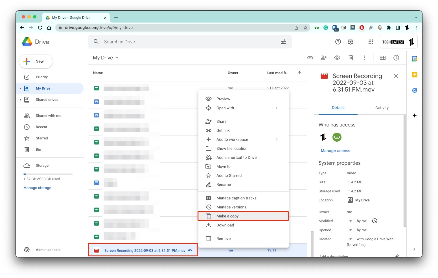Switch to grid view layout icon
The width and height of the screenshot is (438, 278).
382,57
